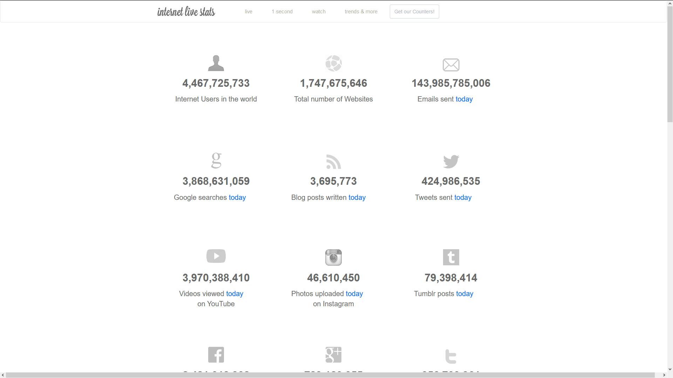
Task: Select the Blog posts RSS icon
Action: point(333,161)
